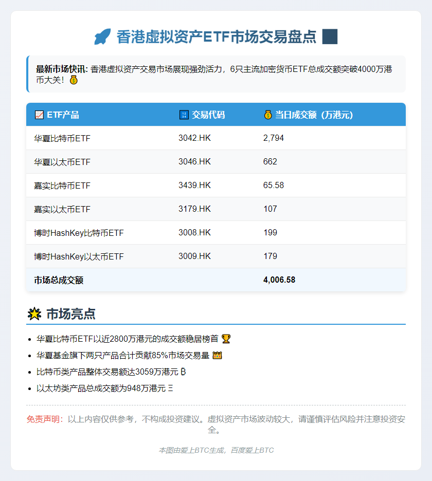Click the bitcoin symbol after 3059万港元
Image resolution: width=432 pixels, height=481 pixels.
coord(183,372)
